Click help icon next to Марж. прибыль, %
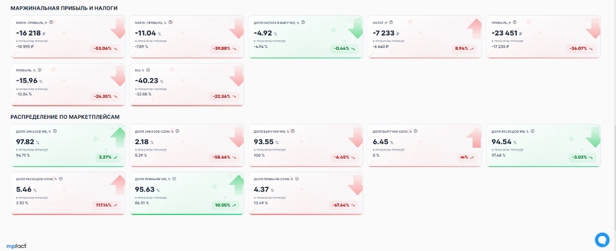 (x=170, y=22)
